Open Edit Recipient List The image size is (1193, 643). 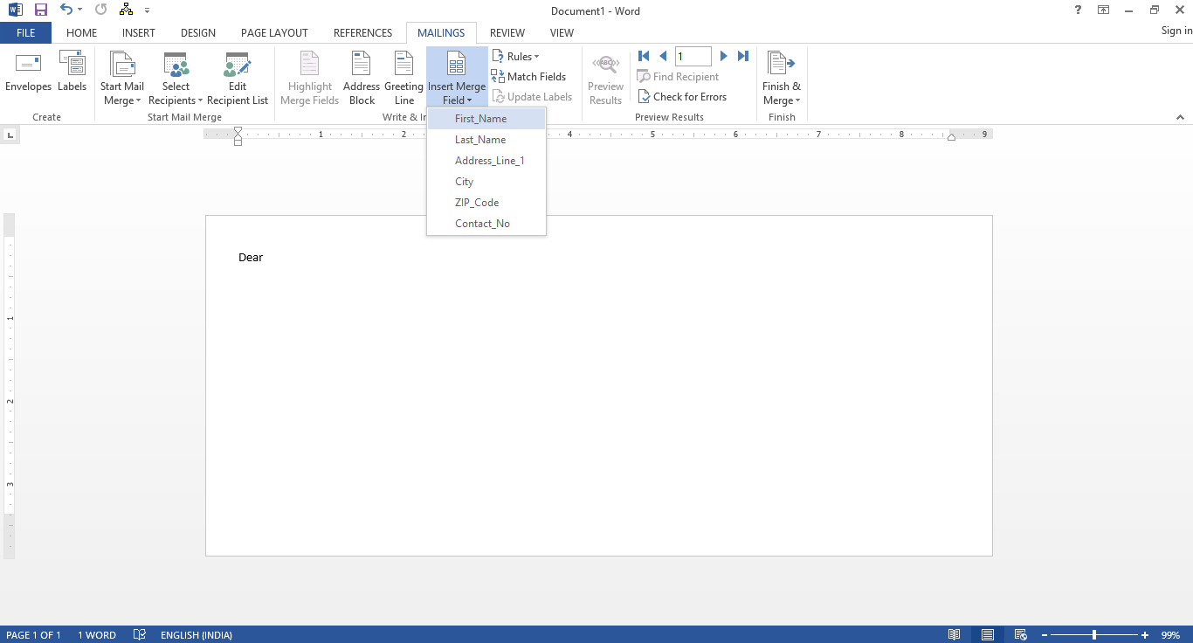(x=237, y=77)
